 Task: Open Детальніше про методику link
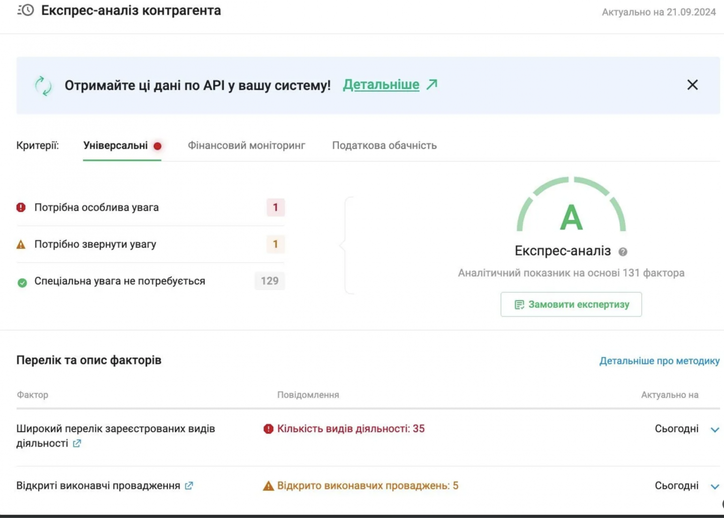(x=659, y=361)
